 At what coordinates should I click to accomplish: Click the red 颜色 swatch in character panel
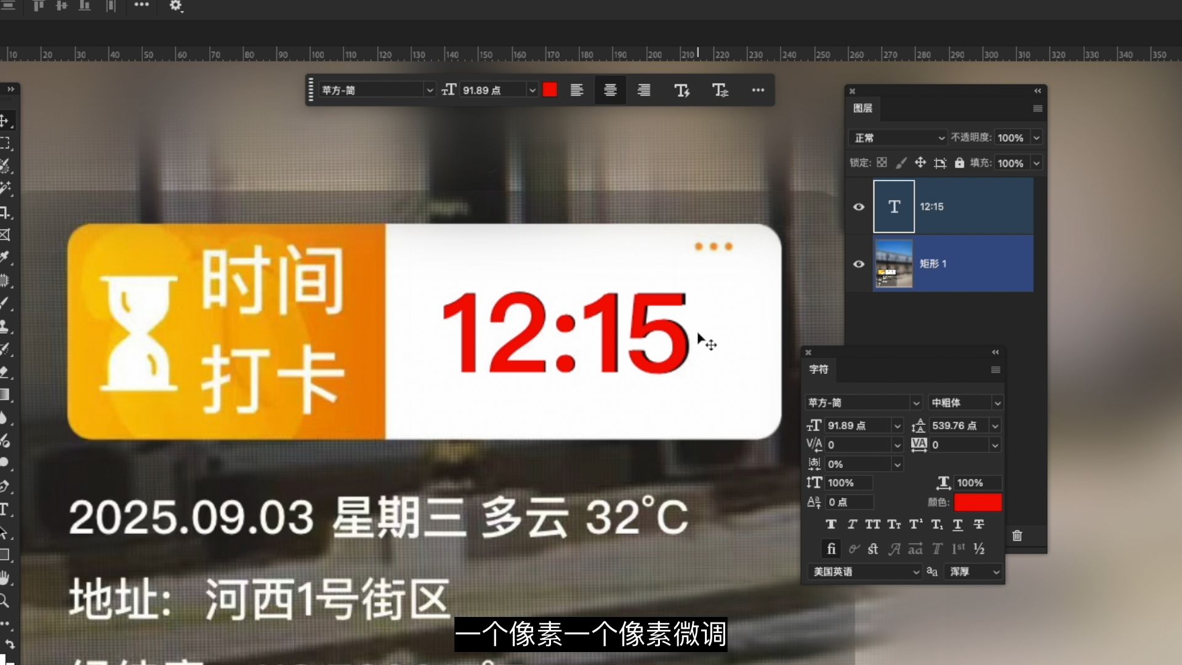(x=978, y=502)
